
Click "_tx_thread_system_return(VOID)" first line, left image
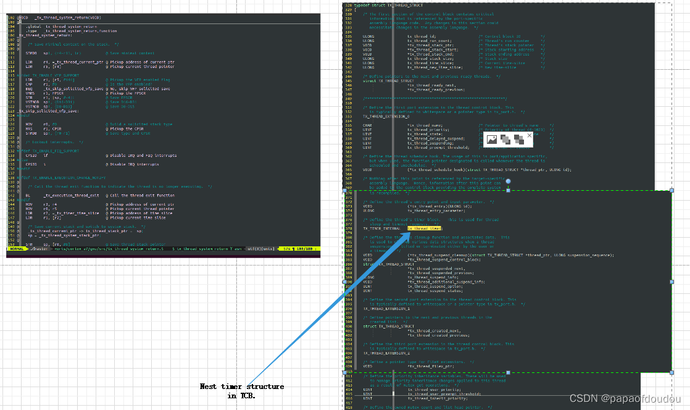click(68, 18)
